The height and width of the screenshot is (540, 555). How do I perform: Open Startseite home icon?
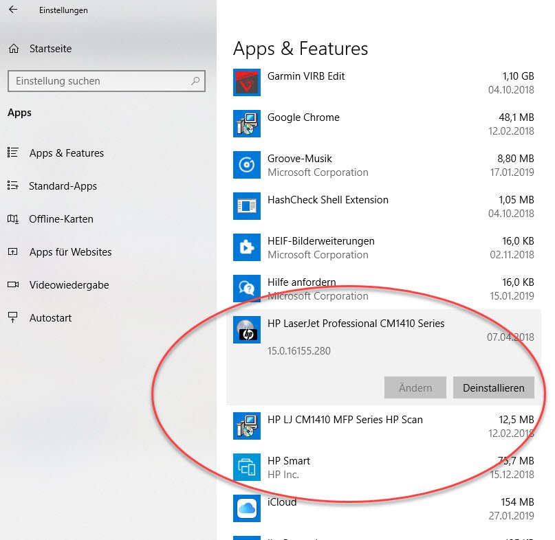pyautogui.click(x=14, y=49)
